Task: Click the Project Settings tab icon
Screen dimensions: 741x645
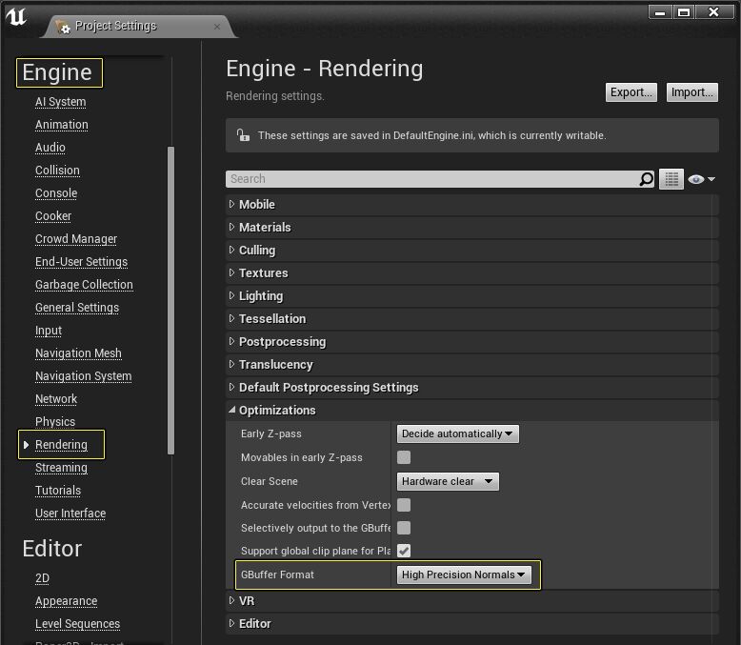Action: [63, 27]
